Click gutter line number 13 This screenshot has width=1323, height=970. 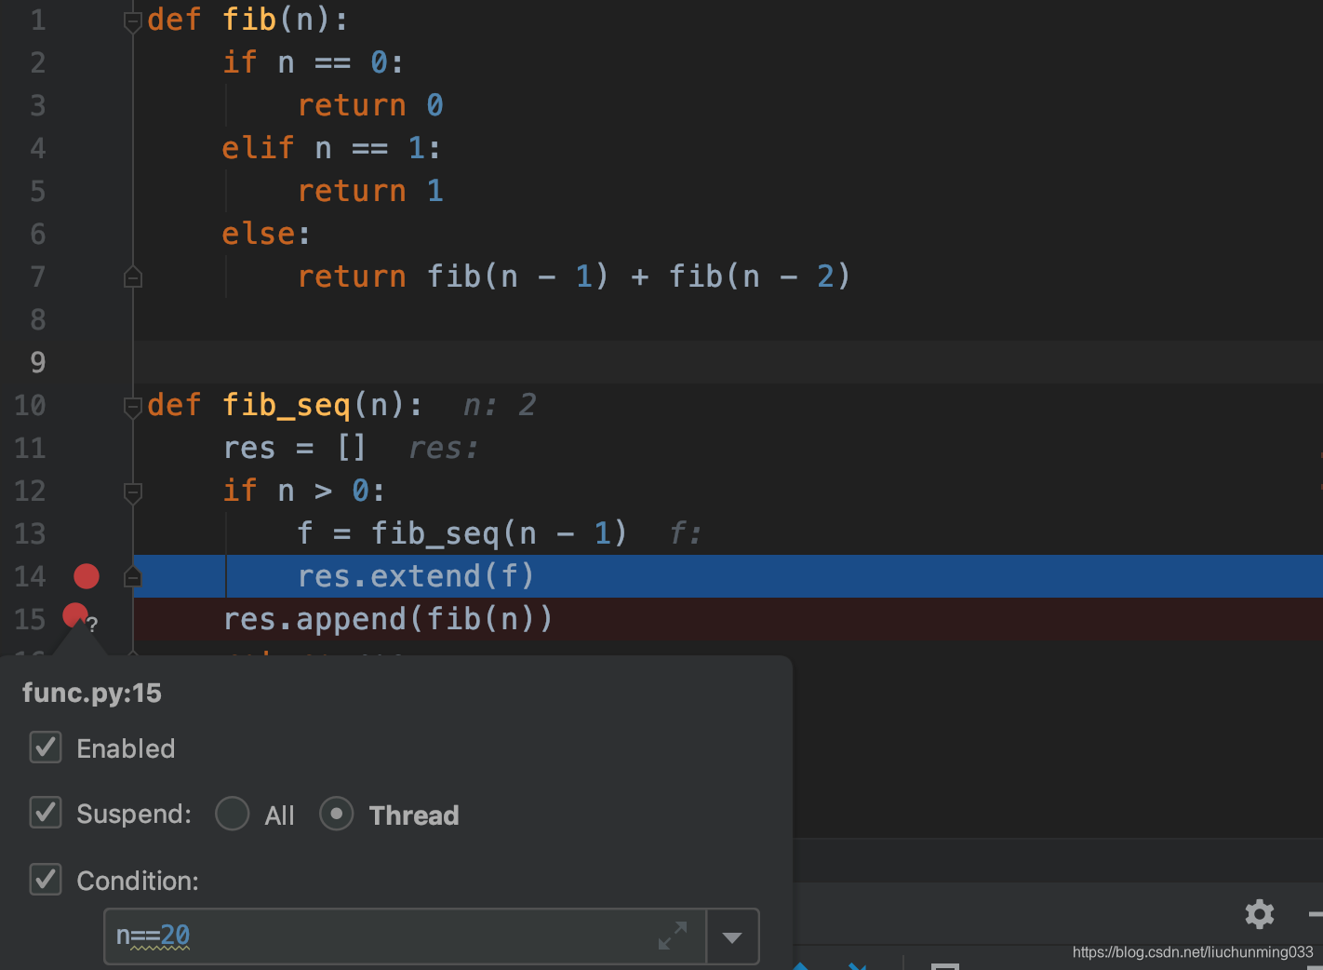point(30,533)
